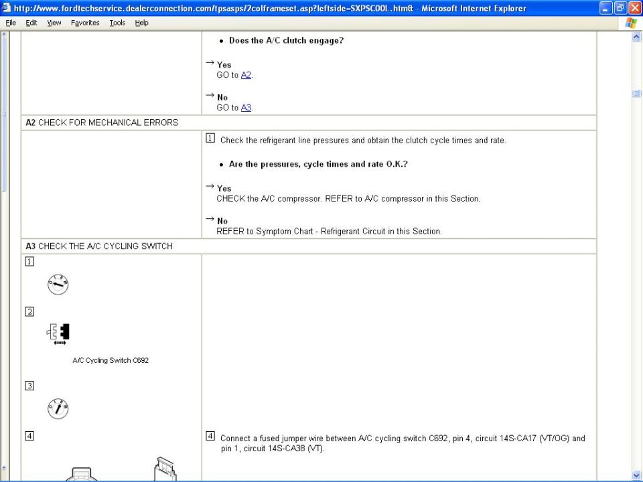The image size is (643, 482).
Task: Click the disconnect connector icon in step 2
Action: (58, 333)
